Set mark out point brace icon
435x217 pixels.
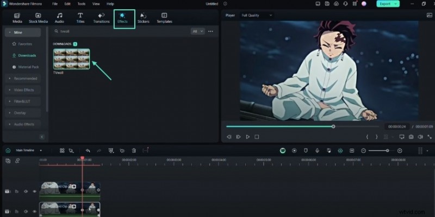[376, 137]
